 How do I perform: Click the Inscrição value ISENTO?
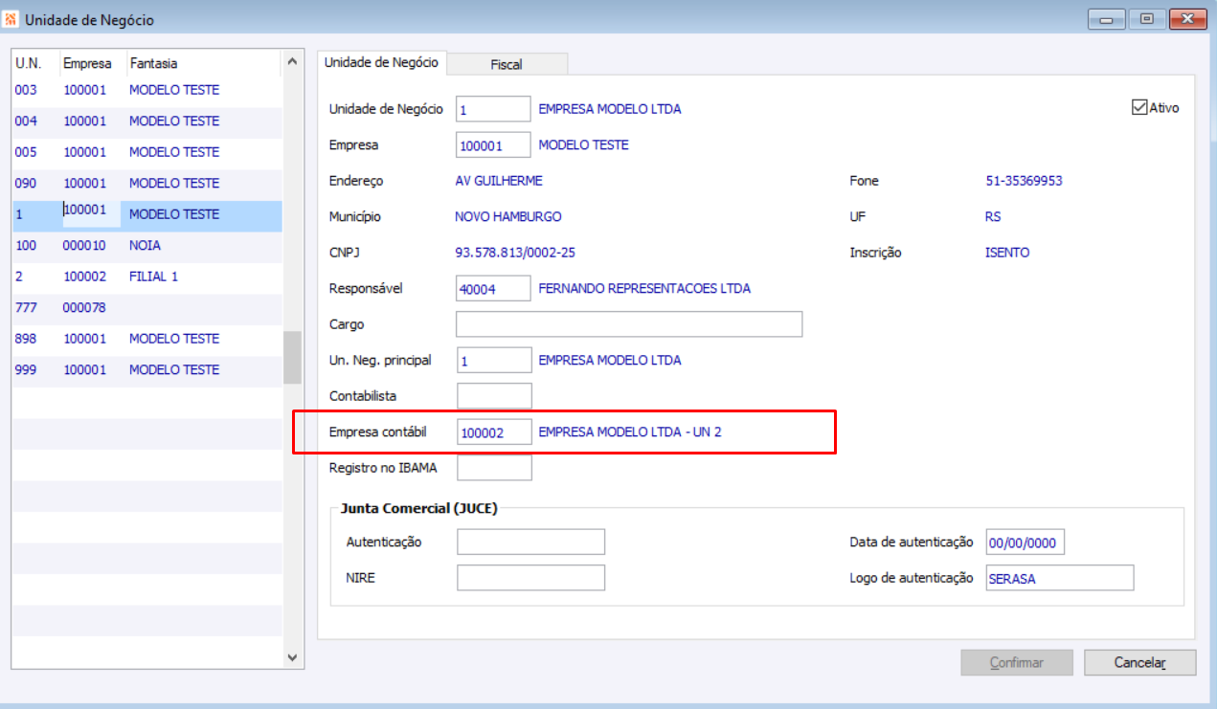pos(1006,253)
